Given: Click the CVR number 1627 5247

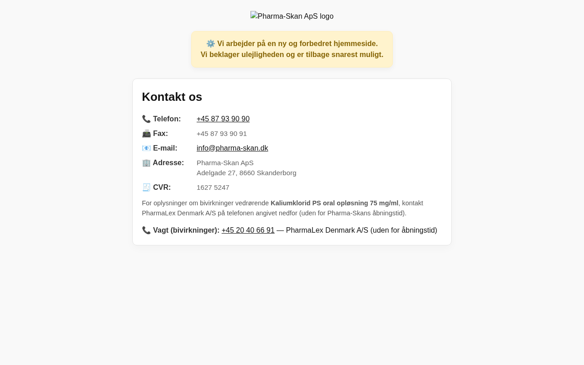Looking at the screenshot, I should [213, 188].
